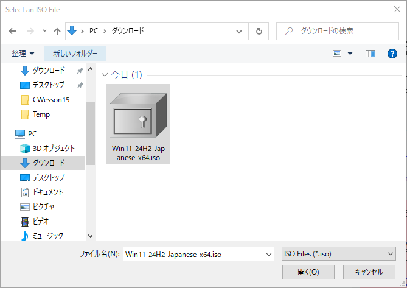Screen dimensions: 407x288
Task: Open the 整理 menu
Action: point(23,54)
